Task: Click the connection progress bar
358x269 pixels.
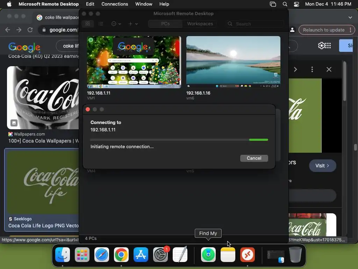Action: 179,139
